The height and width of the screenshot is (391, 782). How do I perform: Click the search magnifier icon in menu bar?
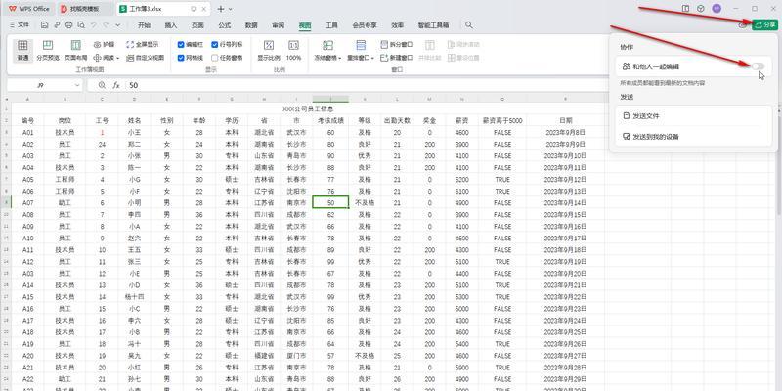(469, 25)
